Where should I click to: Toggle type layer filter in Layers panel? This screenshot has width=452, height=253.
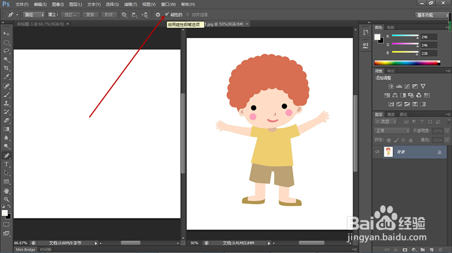coord(422,122)
